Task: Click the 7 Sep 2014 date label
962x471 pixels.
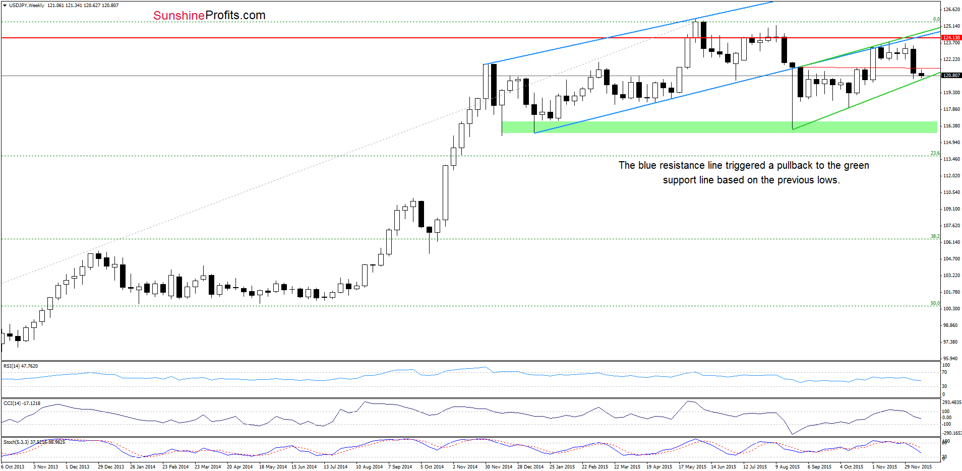Action: point(400,467)
